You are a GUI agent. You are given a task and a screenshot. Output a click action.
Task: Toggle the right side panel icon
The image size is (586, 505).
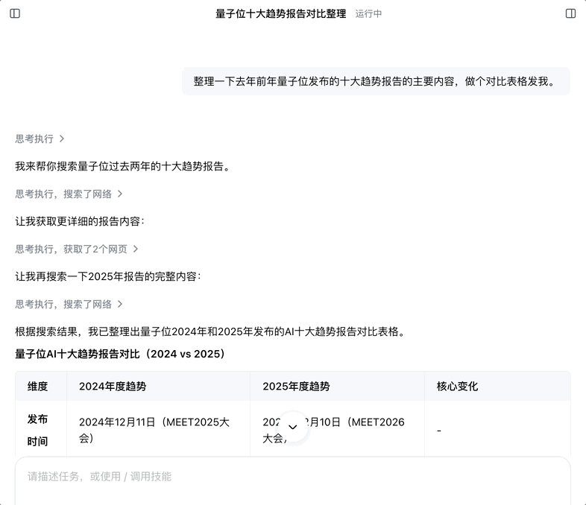click(x=570, y=13)
